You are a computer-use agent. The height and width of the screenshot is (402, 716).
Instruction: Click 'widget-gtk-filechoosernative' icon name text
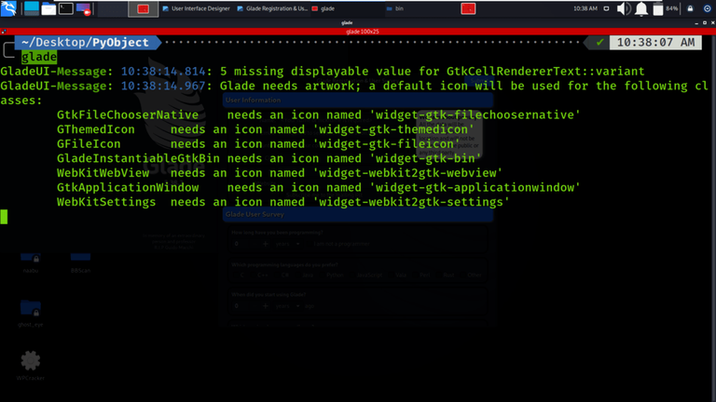[475, 114]
